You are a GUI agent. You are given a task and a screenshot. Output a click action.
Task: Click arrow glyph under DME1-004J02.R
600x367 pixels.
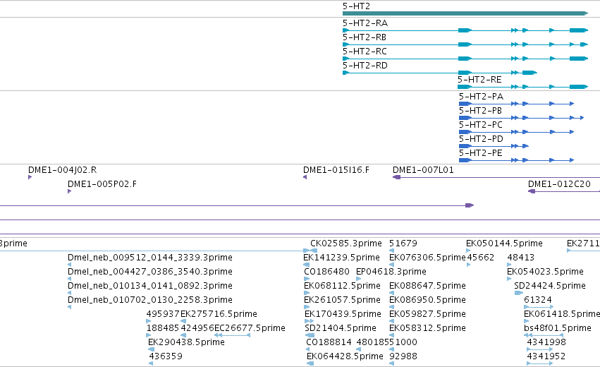click(30, 177)
